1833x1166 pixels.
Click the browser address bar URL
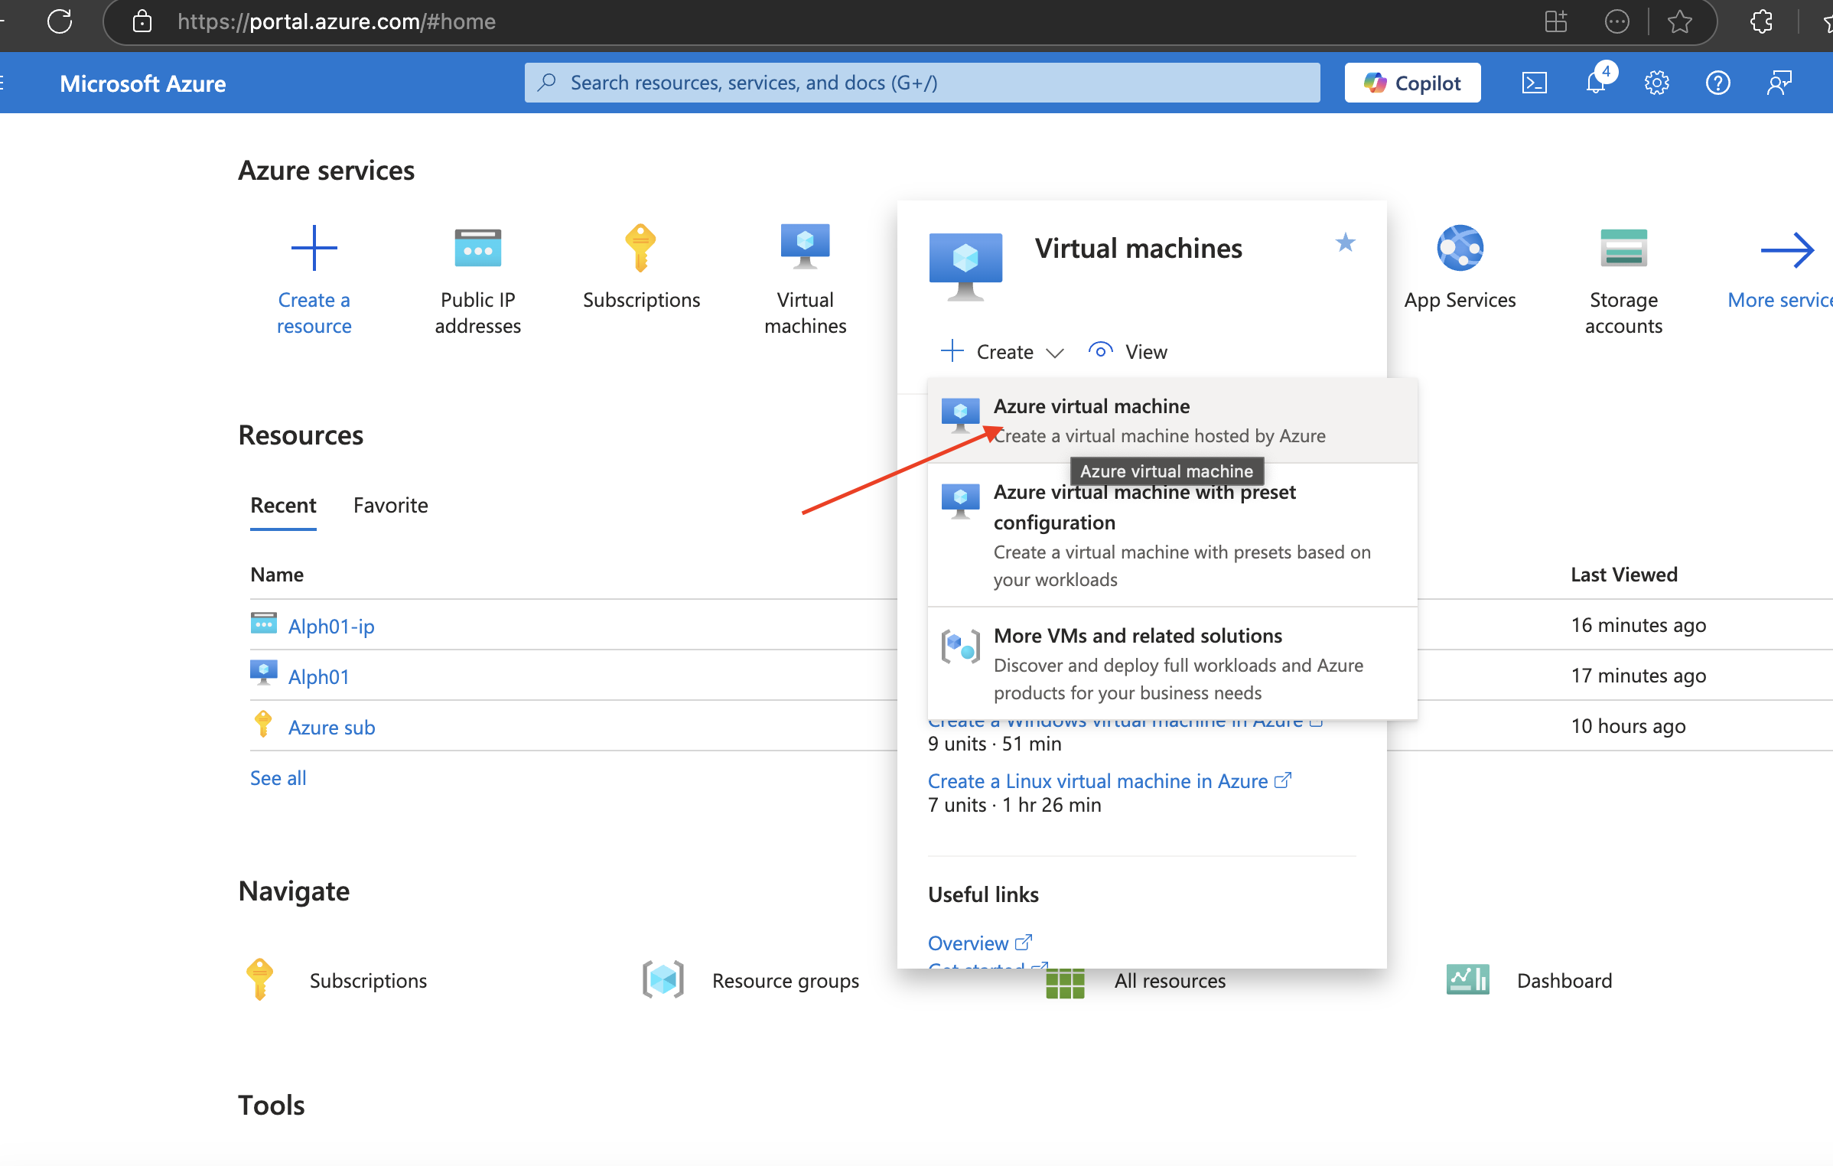coord(337,21)
